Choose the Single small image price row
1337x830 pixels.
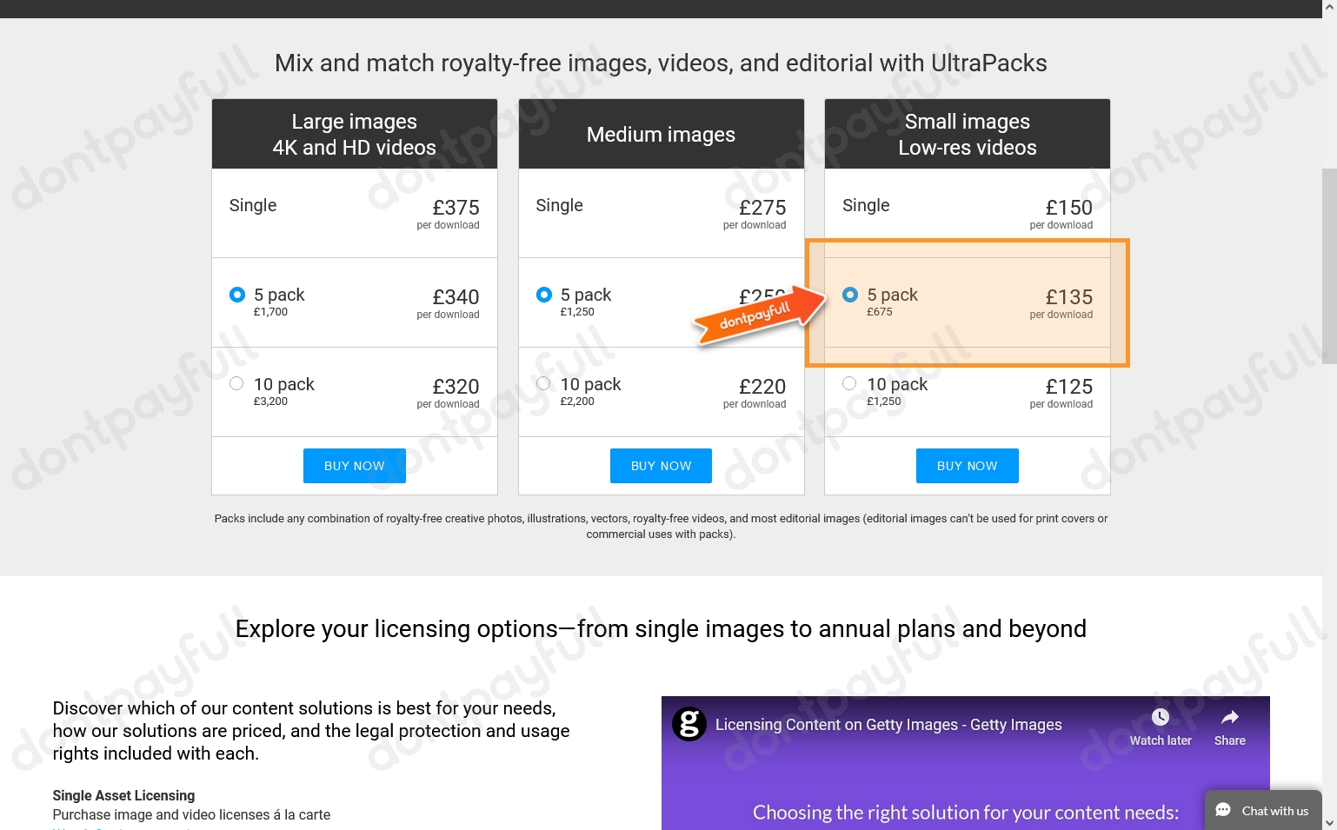click(x=968, y=213)
